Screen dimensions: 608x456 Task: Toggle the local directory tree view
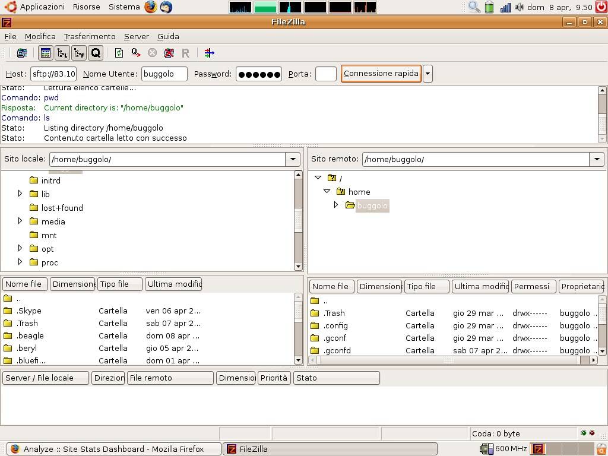point(62,53)
